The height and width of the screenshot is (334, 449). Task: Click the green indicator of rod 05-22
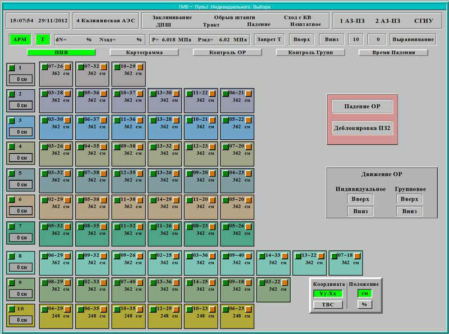[226, 120]
